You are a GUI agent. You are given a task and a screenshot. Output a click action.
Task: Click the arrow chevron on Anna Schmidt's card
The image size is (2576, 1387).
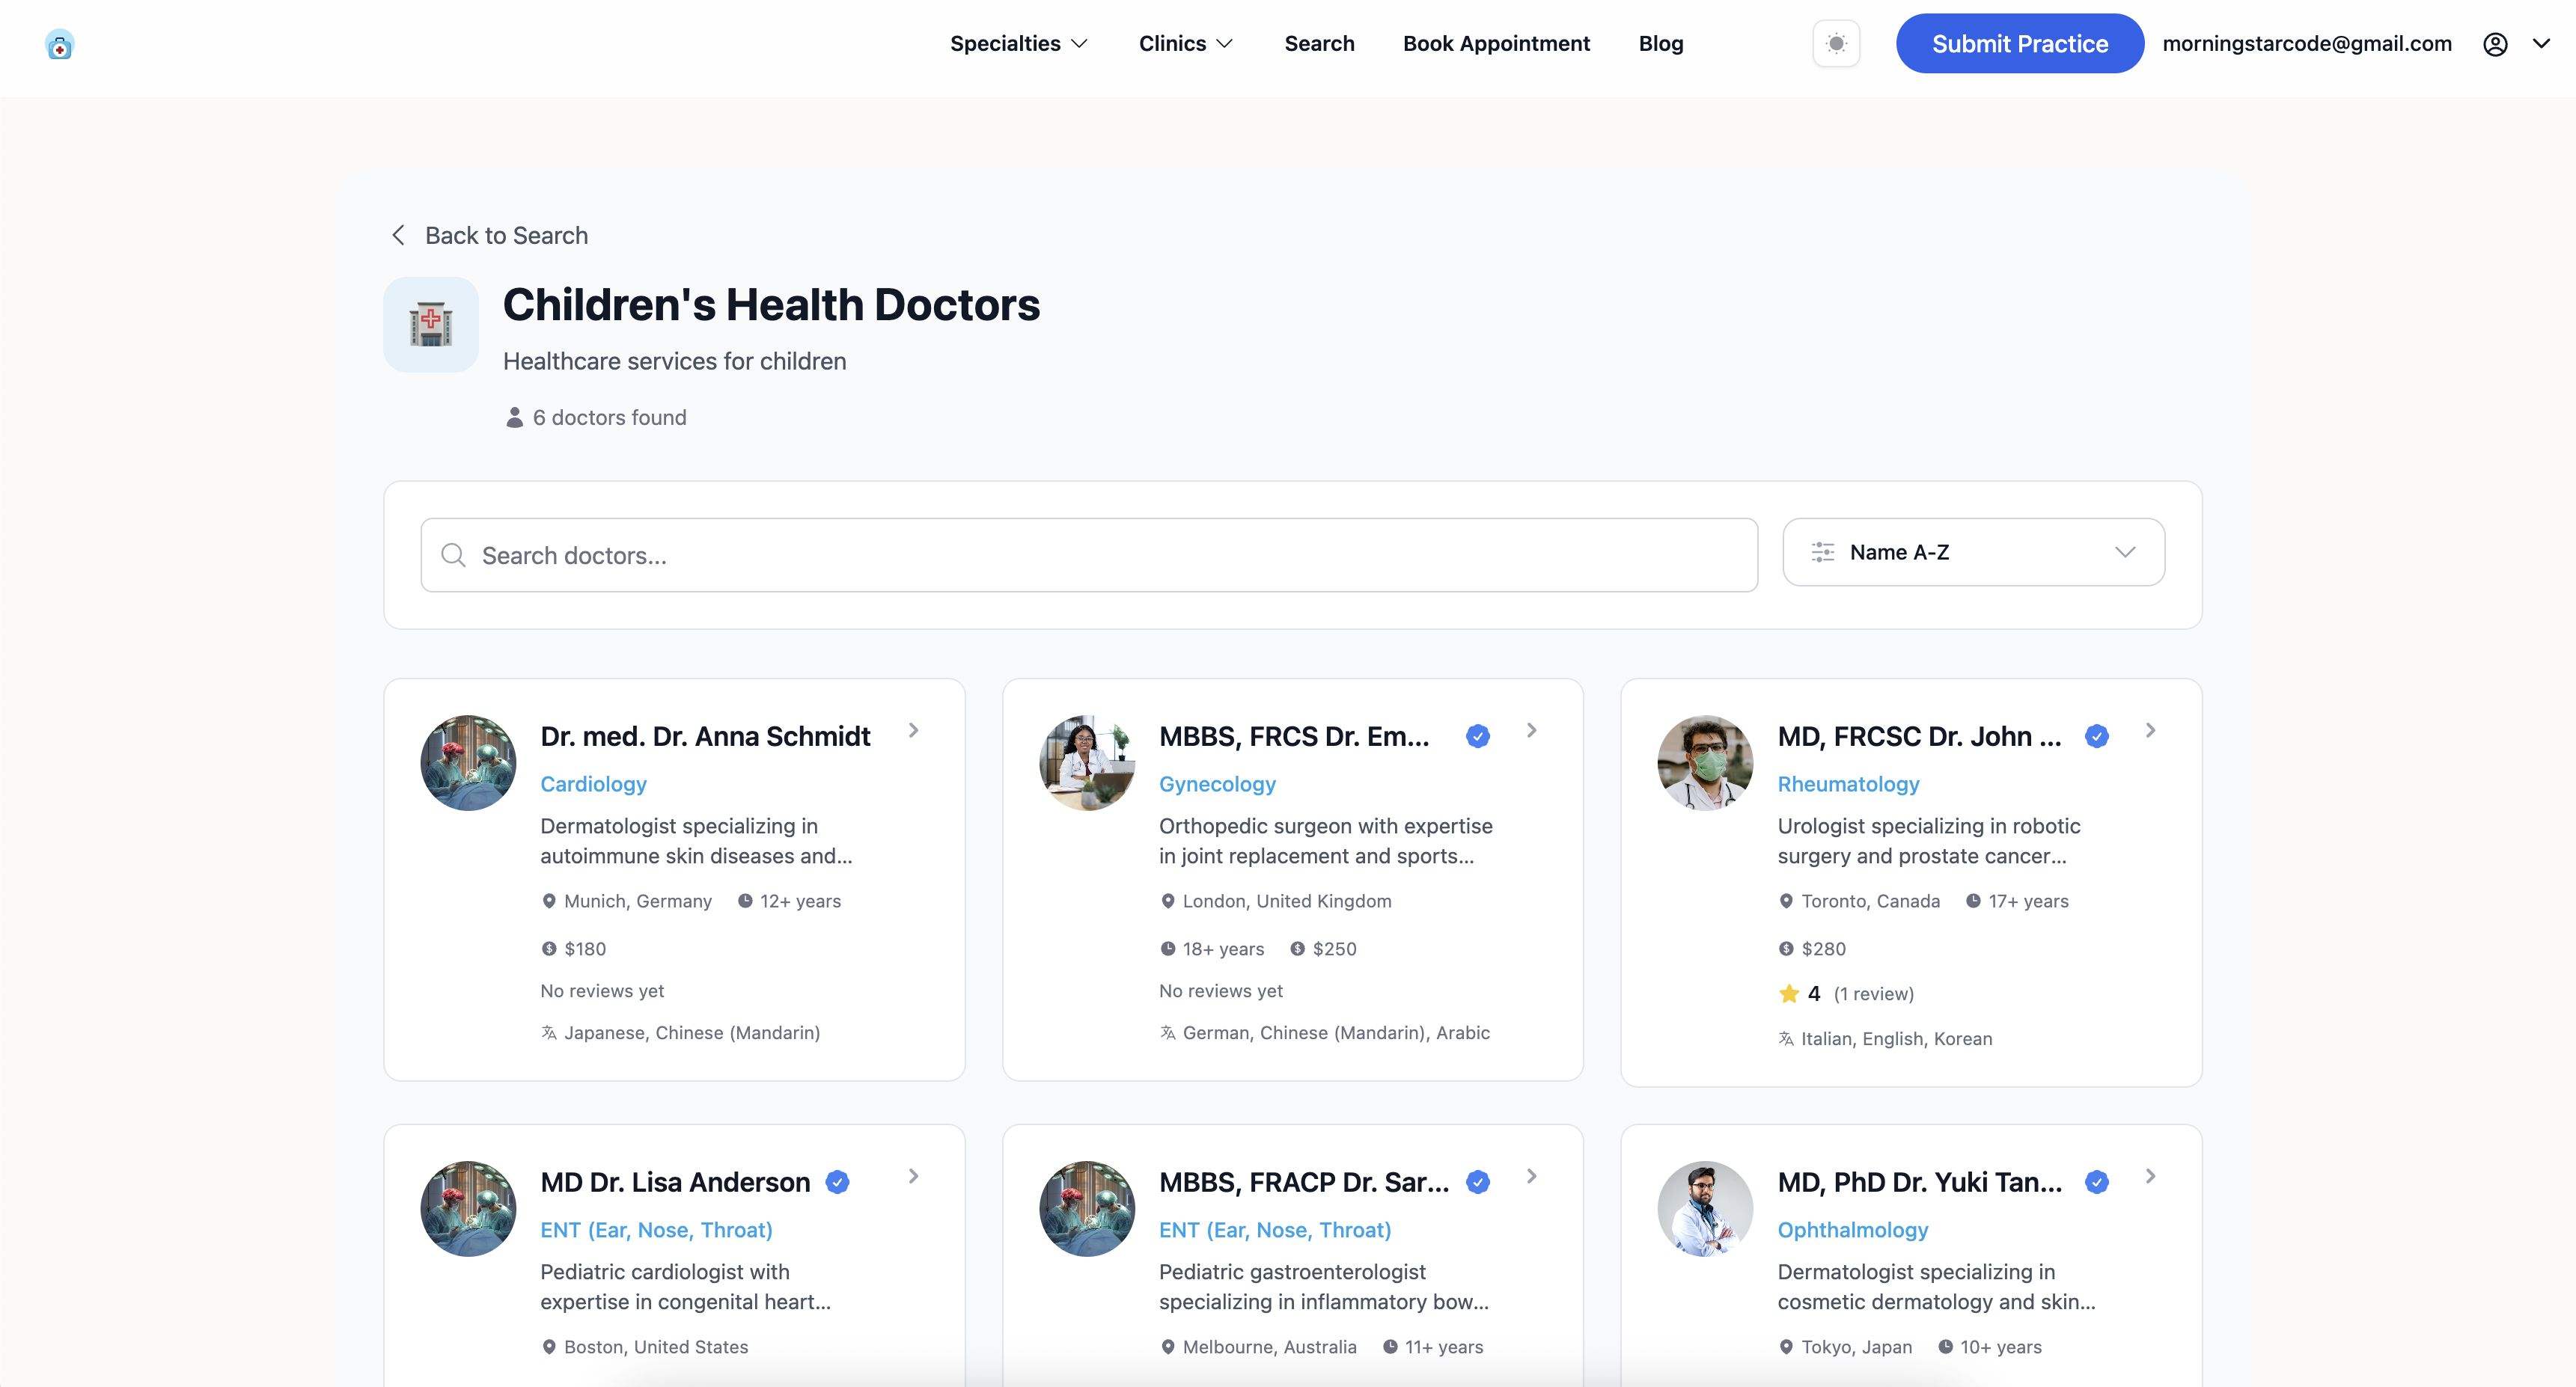click(913, 730)
